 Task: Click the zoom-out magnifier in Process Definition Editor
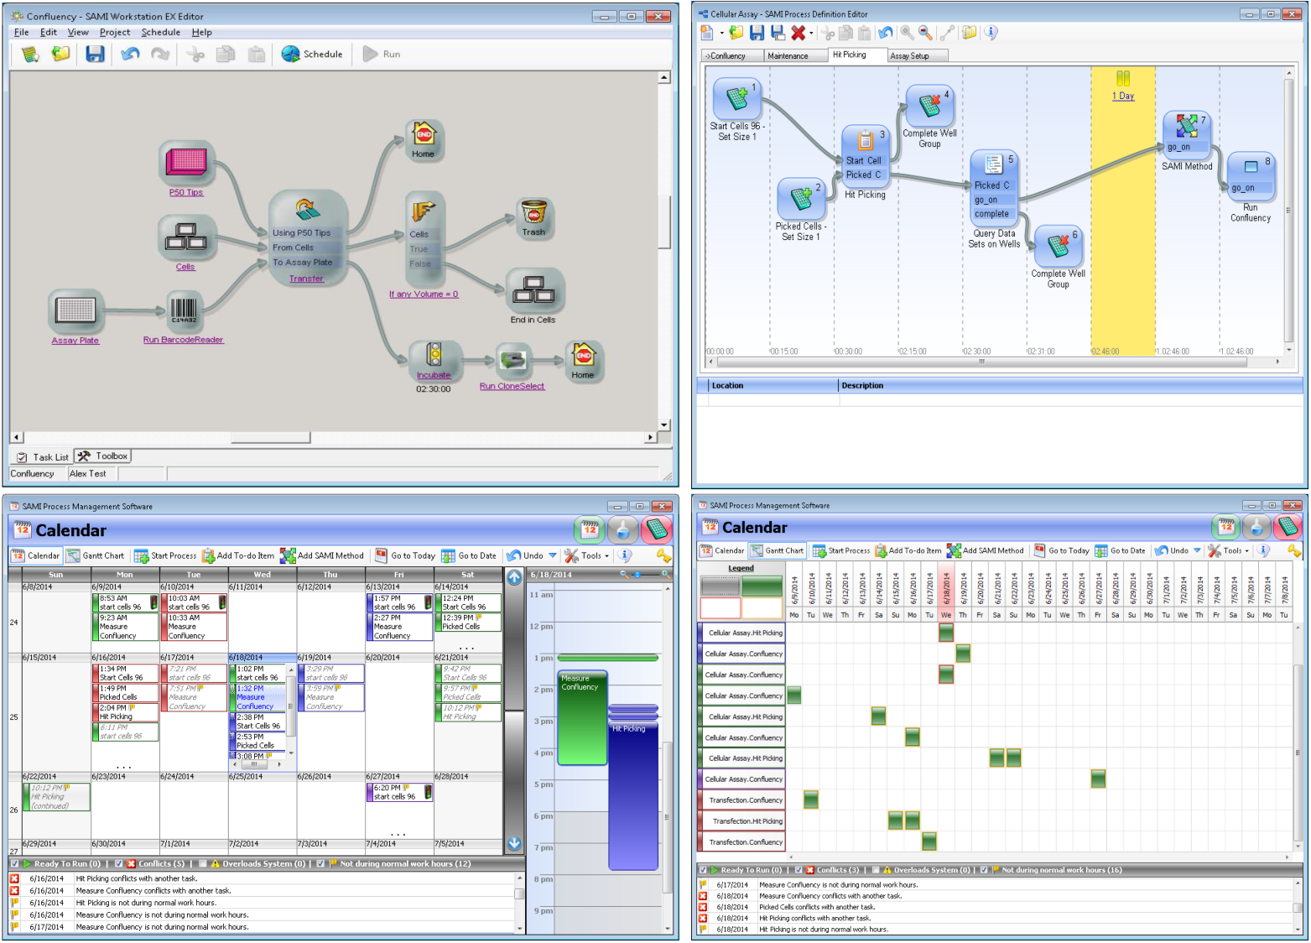tap(925, 33)
